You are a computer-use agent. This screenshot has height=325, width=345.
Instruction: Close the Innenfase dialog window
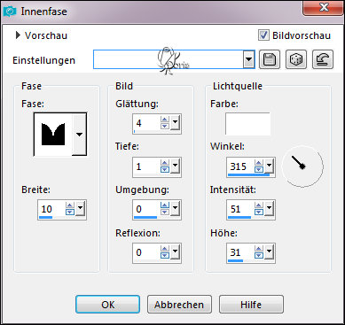tap(324, 7)
